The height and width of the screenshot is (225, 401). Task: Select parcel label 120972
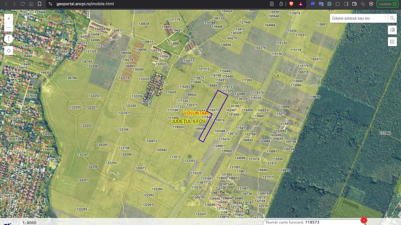pyautogui.click(x=152, y=141)
